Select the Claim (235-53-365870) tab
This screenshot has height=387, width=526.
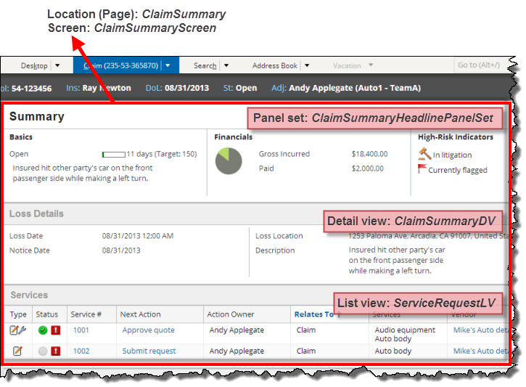(120, 65)
